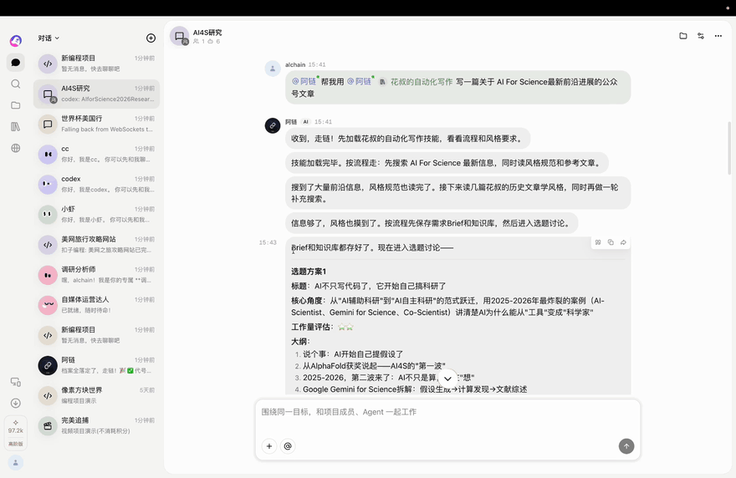Screen dimensions: 736x478
Task: Open chat settings sliders icon in header
Action: (701, 36)
